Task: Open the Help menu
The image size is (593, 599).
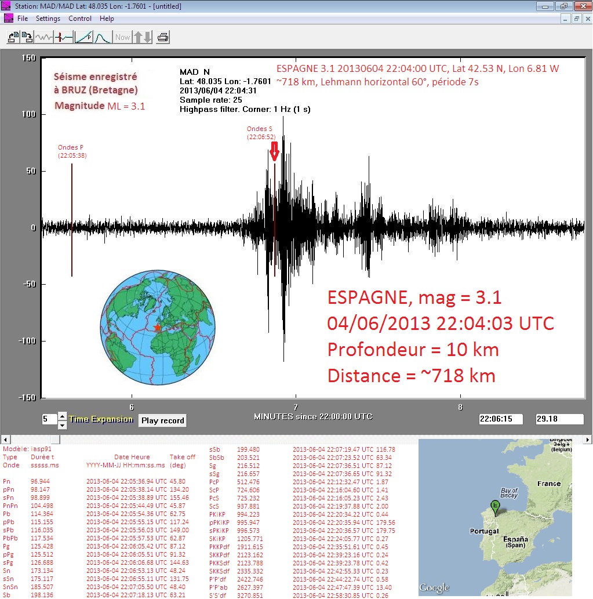Action: click(107, 19)
